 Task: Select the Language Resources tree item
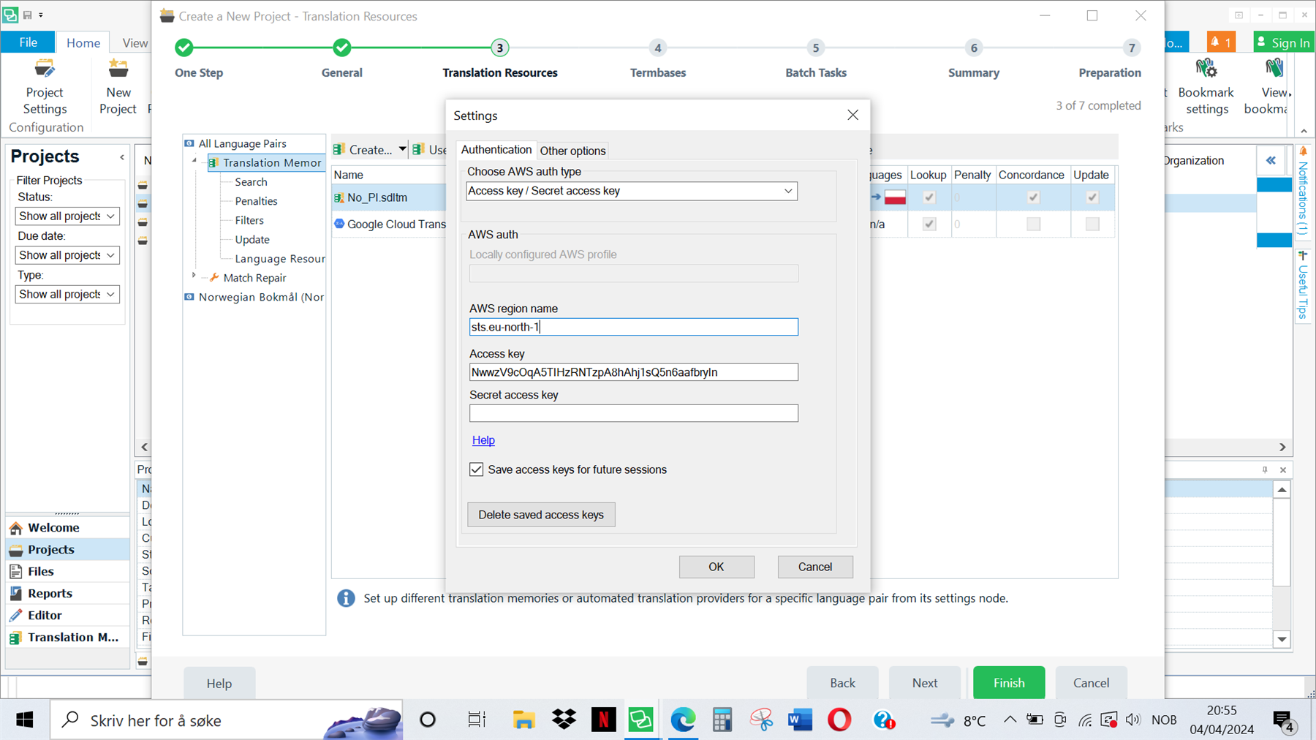coord(279,259)
